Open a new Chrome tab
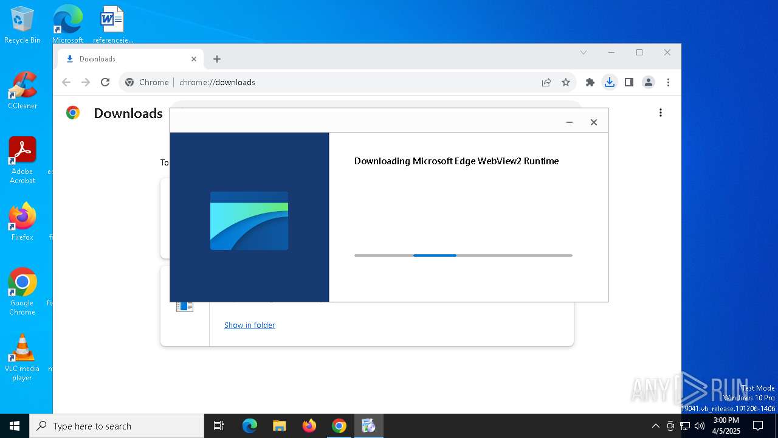The height and width of the screenshot is (438, 778). pyautogui.click(x=217, y=59)
